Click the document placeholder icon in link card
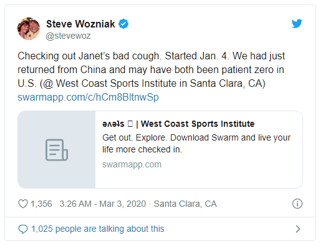 57,150
